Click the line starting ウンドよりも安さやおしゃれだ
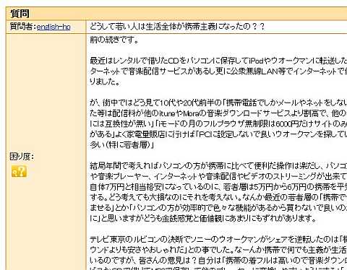This screenshot has width=347, height=270. [x=218, y=250]
